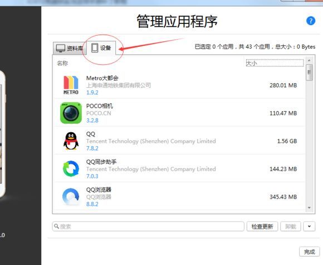Open QQ version 7.8.2 link
Image resolution: width=323 pixels, height=265 pixels.
(x=92, y=148)
